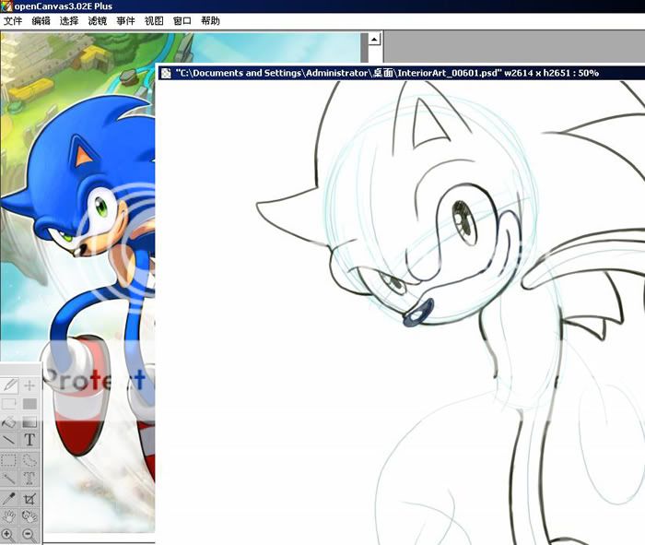Click the scroll-up arrow of reference image
Viewport: 645px width, 545px height.
click(x=374, y=40)
